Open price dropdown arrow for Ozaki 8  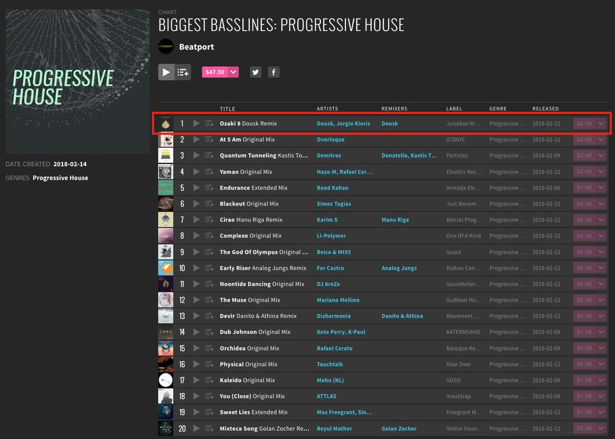pyautogui.click(x=601, y=124)
